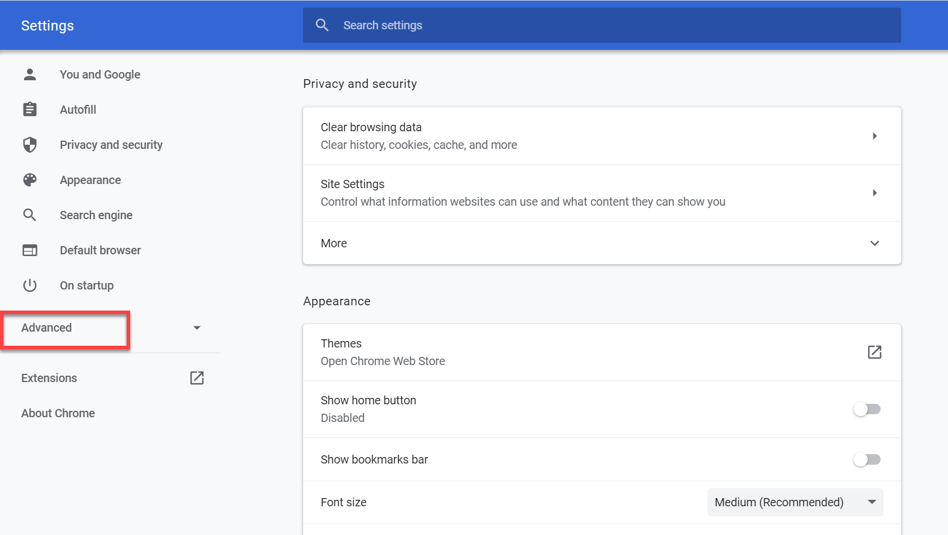
Task: Go to About Chrome page
Action: 58,413
